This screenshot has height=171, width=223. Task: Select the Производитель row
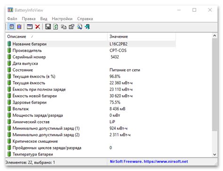pyautogui.click(x=91, y=50)
